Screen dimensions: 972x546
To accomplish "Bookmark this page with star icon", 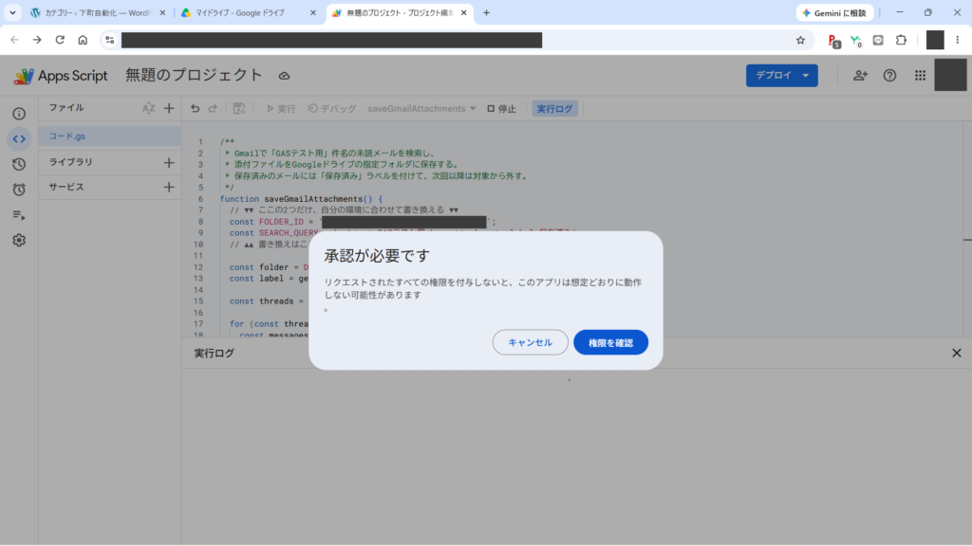I will click(800, 40).
